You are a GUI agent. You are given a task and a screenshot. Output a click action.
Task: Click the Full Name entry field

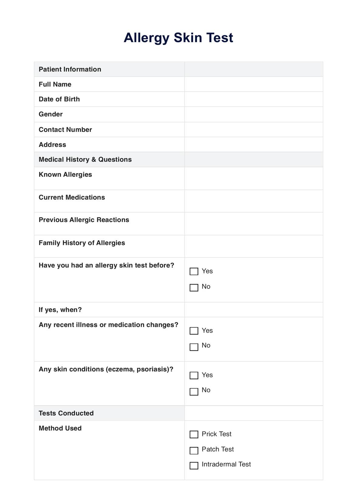coord(253,84)
